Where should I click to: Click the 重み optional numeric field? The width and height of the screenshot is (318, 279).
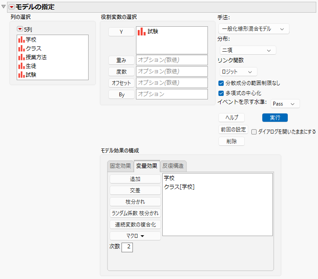pos(172,60)
